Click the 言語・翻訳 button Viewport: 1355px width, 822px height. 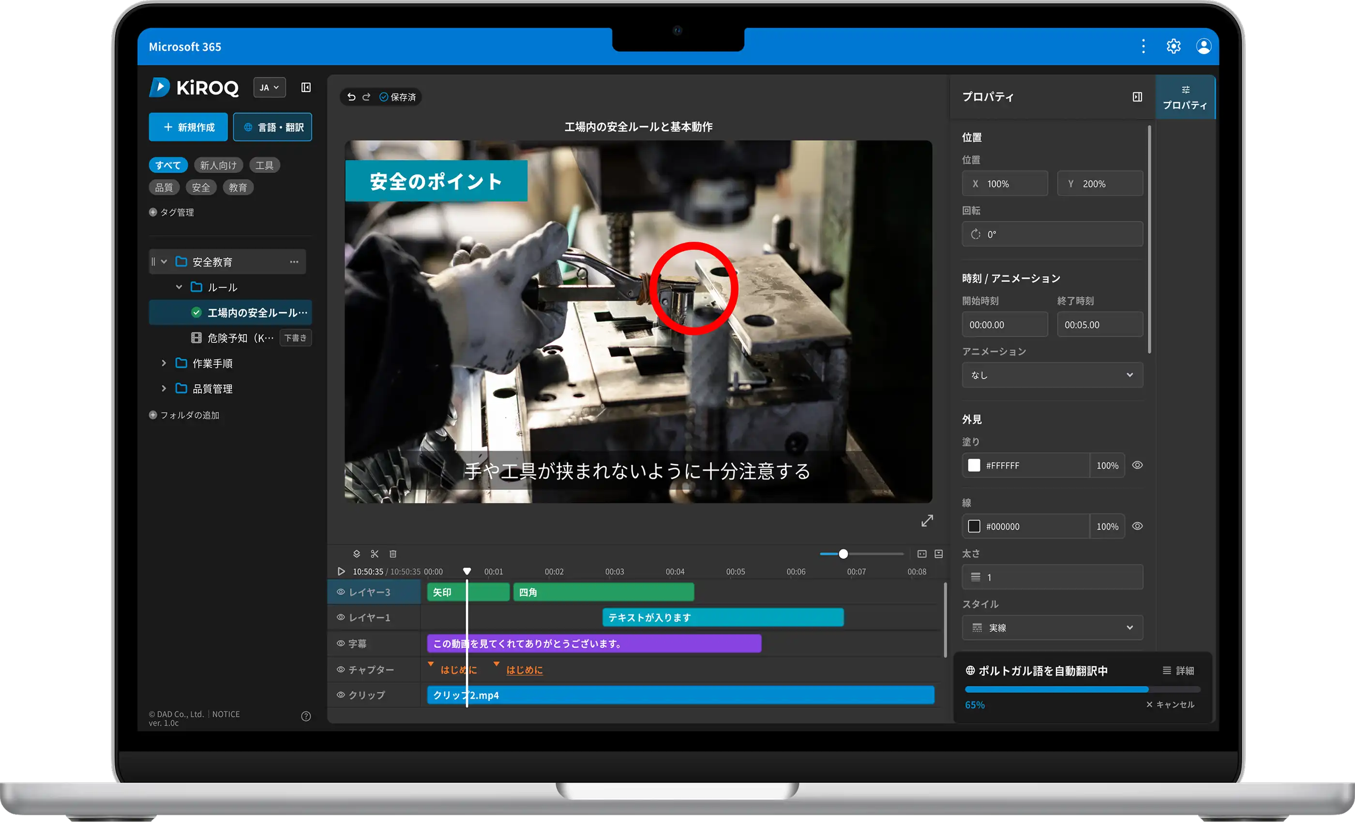(273, 127)
